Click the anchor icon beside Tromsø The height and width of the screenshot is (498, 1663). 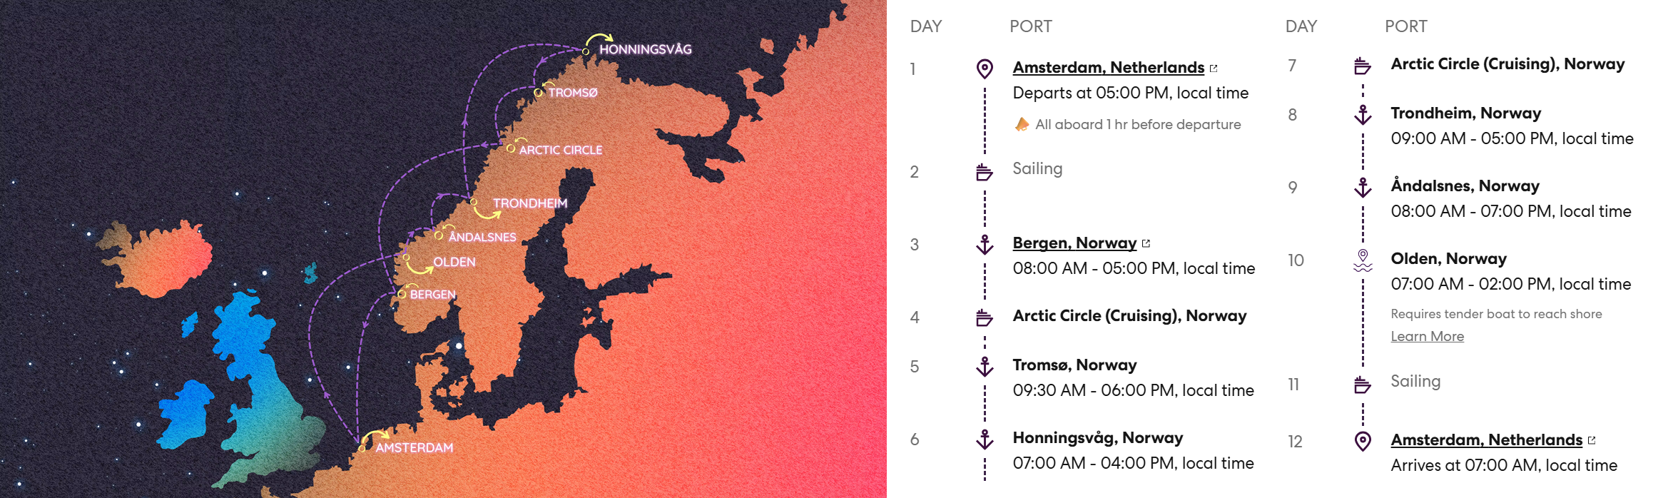(985, 367)
